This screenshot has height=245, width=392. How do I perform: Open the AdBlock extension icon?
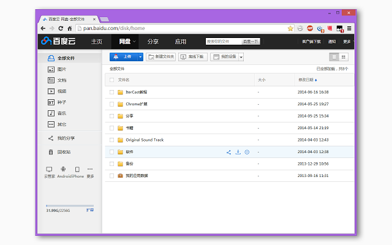[310, 29]
